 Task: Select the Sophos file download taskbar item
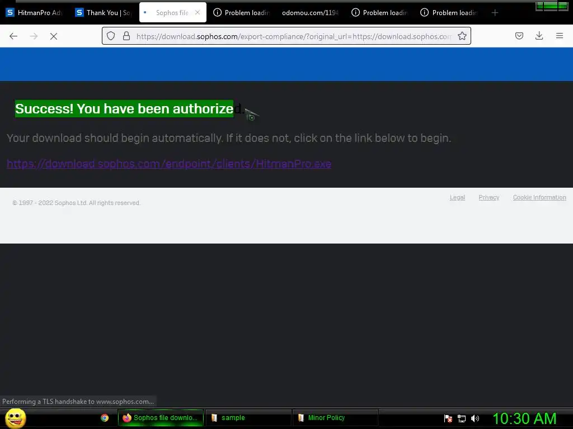pyautogui.click(x=161, y=418)
